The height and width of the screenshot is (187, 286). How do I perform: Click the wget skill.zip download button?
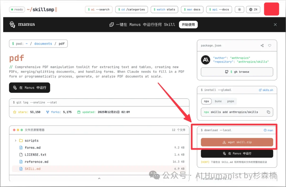237,142
